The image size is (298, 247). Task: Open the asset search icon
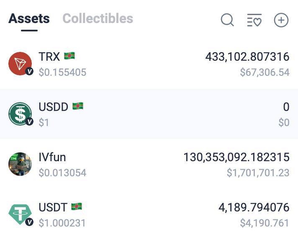pos(227,20)
